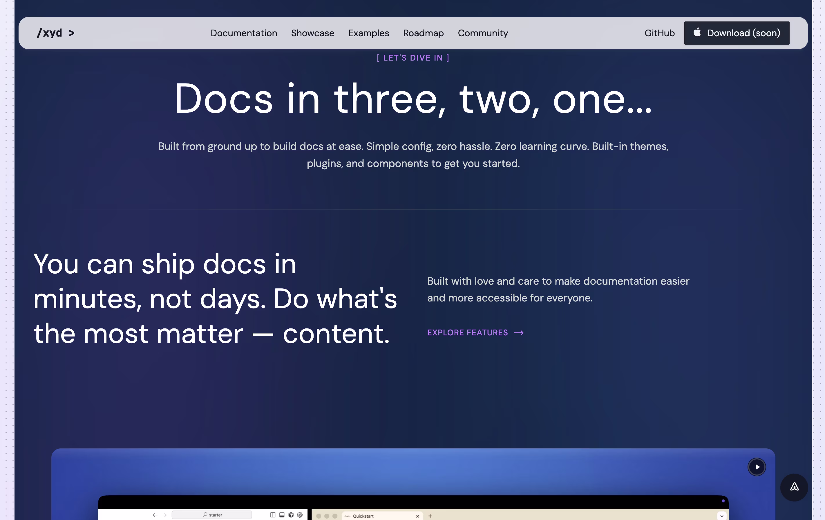Toggle the bottom panel icon in preview
Viewport: 825px width, 520px height.
282,515
